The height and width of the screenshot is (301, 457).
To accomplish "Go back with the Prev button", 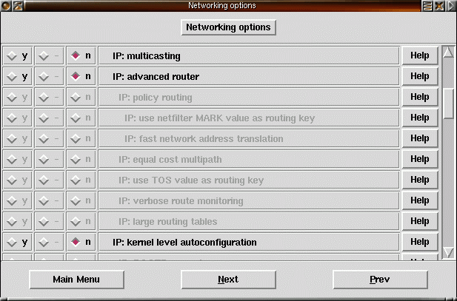I will pyautogui.click(x=380, y=280).
